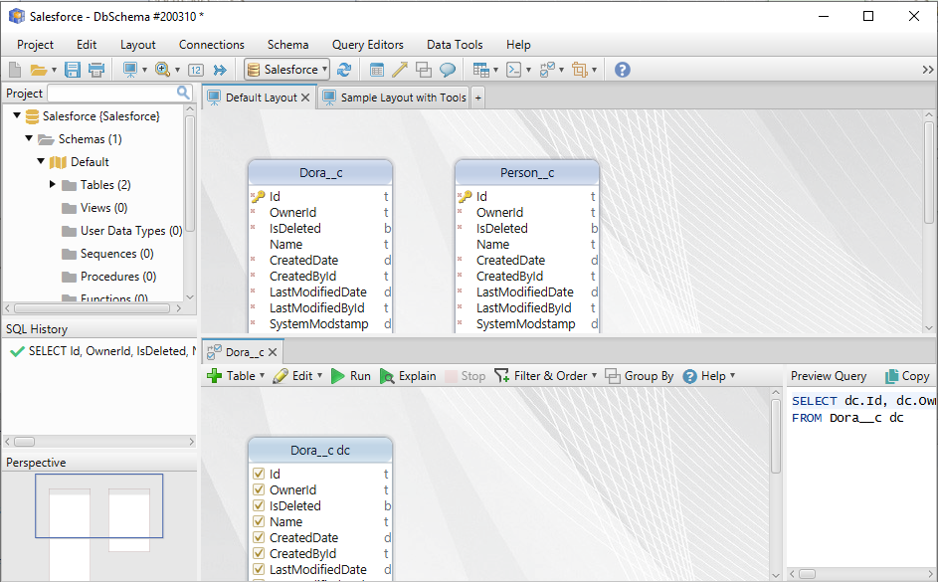
Task: Click the relational data browse grid icon
Action: pyautogui.click(x=481, y=70)
